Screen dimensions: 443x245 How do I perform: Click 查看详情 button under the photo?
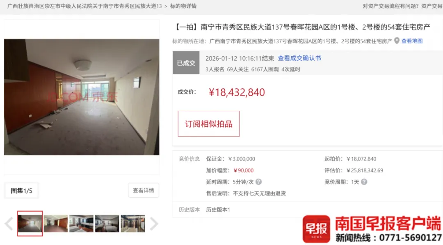pyautogui.click(x=144, y=190)
